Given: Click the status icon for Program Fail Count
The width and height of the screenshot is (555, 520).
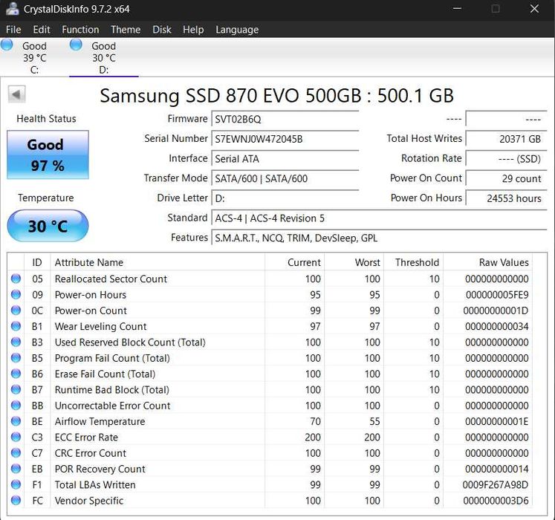Looking at the screenshot, I should point(16,358).
